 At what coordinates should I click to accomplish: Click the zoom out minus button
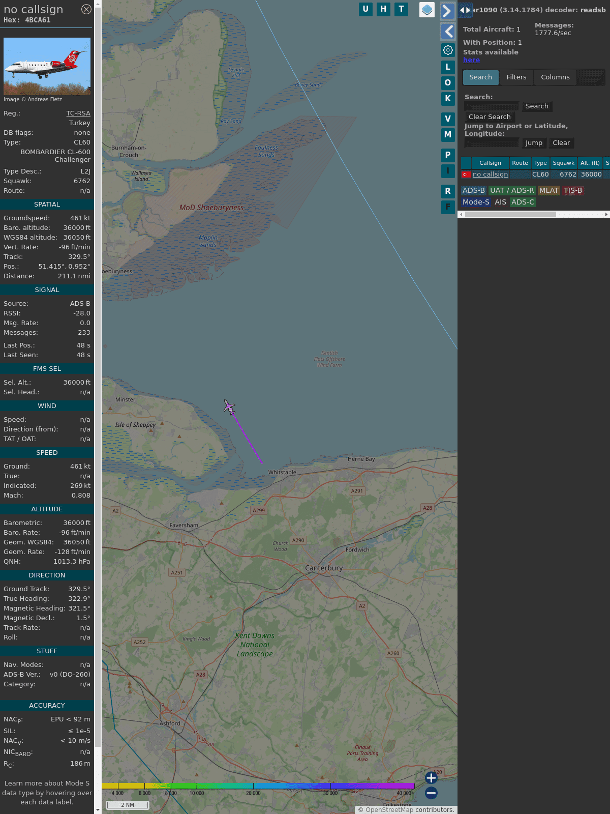[431, 793]
